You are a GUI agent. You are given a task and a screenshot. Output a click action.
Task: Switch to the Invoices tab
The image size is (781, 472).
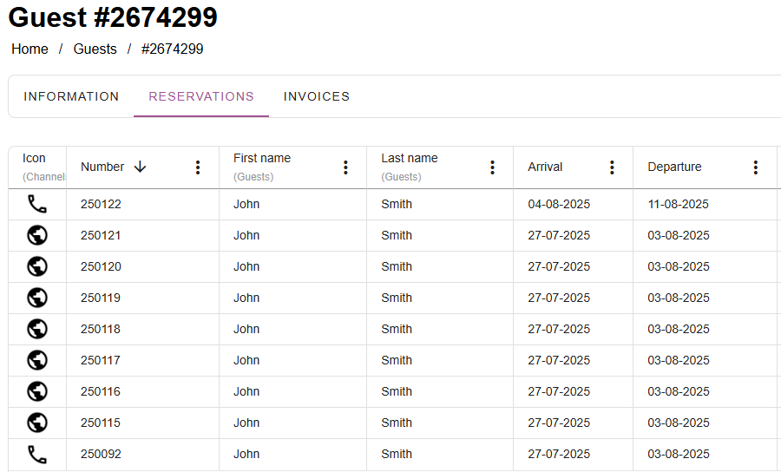317,96
